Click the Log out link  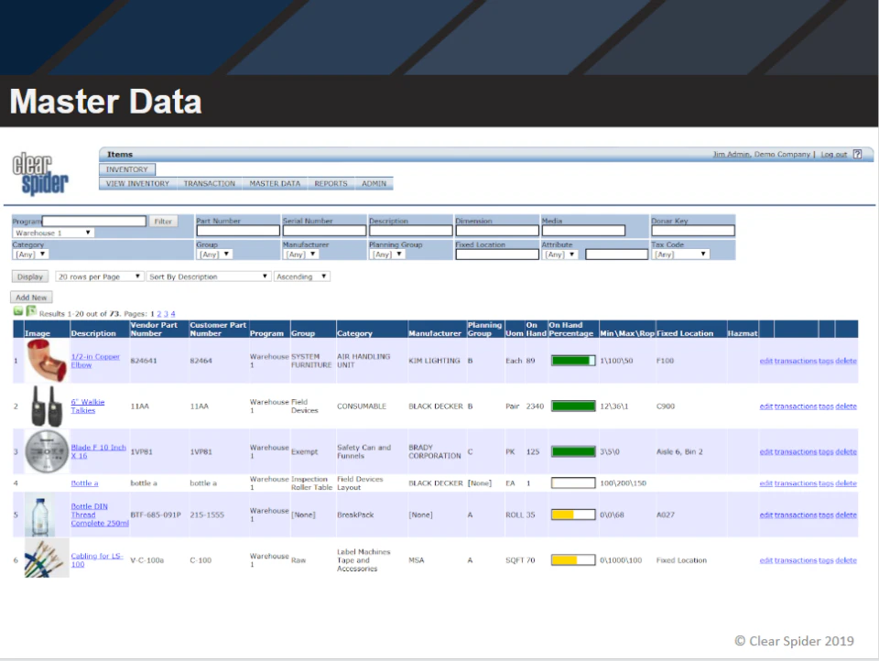[833, 155]
